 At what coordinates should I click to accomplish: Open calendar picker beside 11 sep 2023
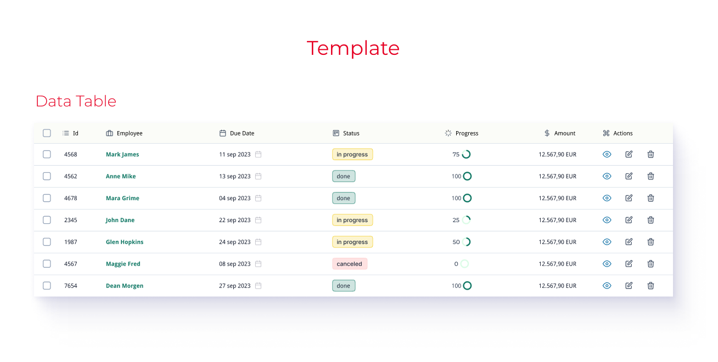pos(258,154)
